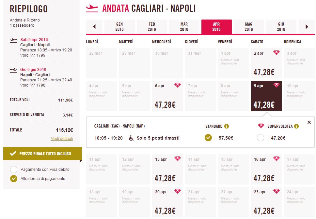Click the diamond icon on 6 apr
This screenshot has height=219, width=316.
tap(178, 85)
